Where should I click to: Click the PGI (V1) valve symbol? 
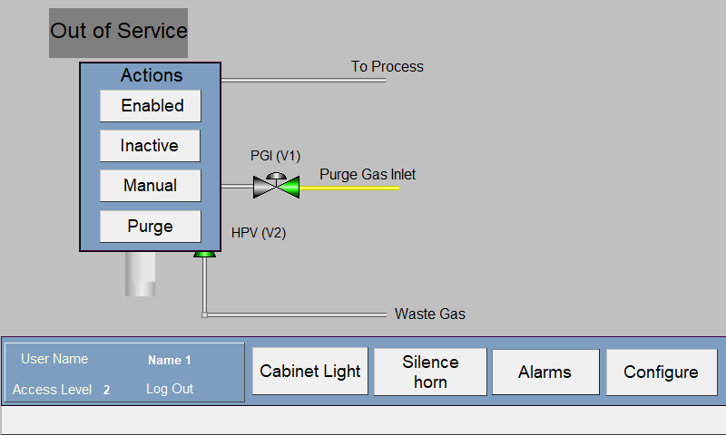coord(276,186)
